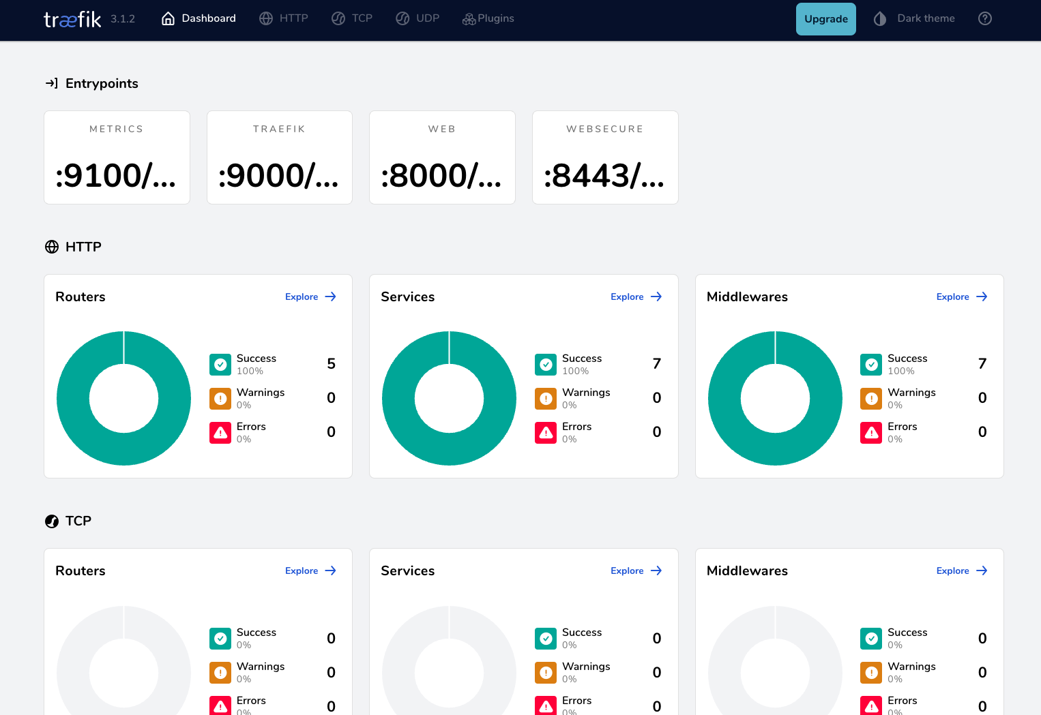Toggle Dark theme
Screen dimensions: 1041x715
click(914, 18)
